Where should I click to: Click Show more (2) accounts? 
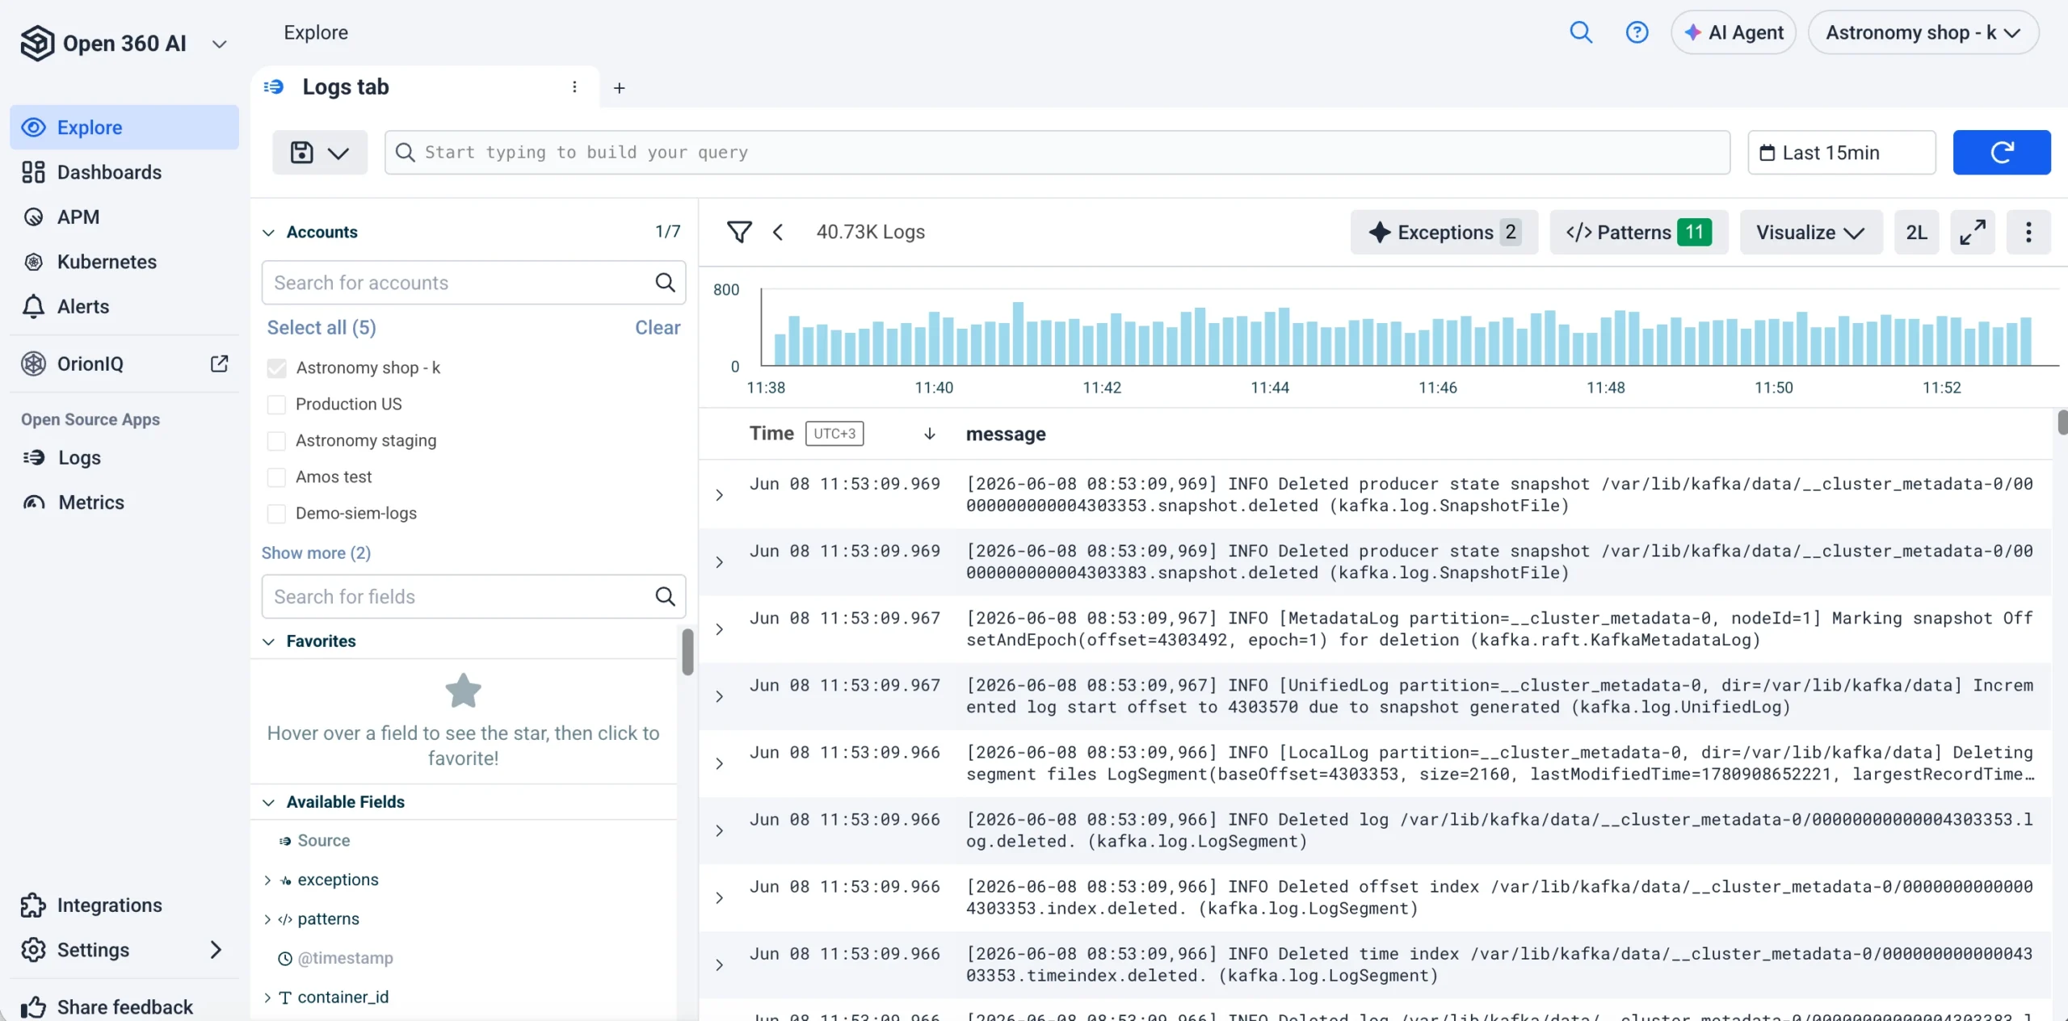click(316, 553)
